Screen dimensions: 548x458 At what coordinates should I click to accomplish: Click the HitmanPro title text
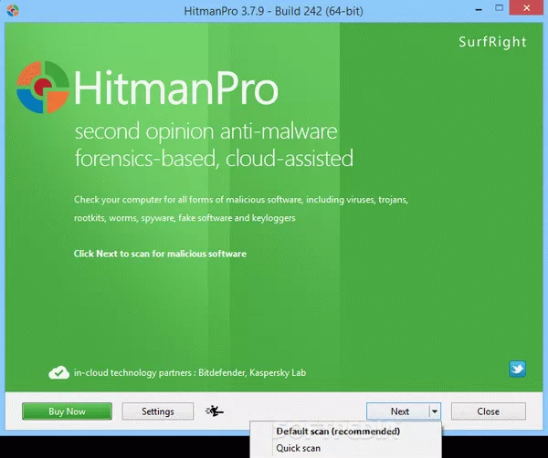175,90
